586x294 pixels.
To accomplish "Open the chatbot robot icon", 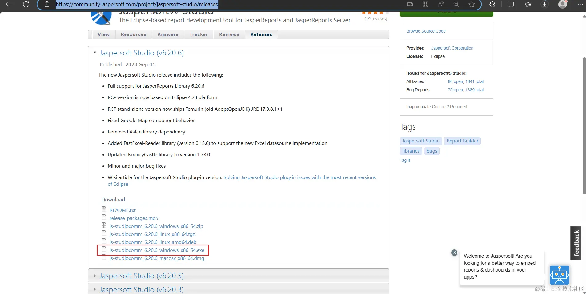I will (560, 275).
